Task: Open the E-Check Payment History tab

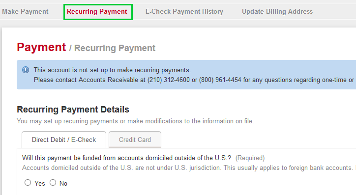Action: click(x=184, y=12)
